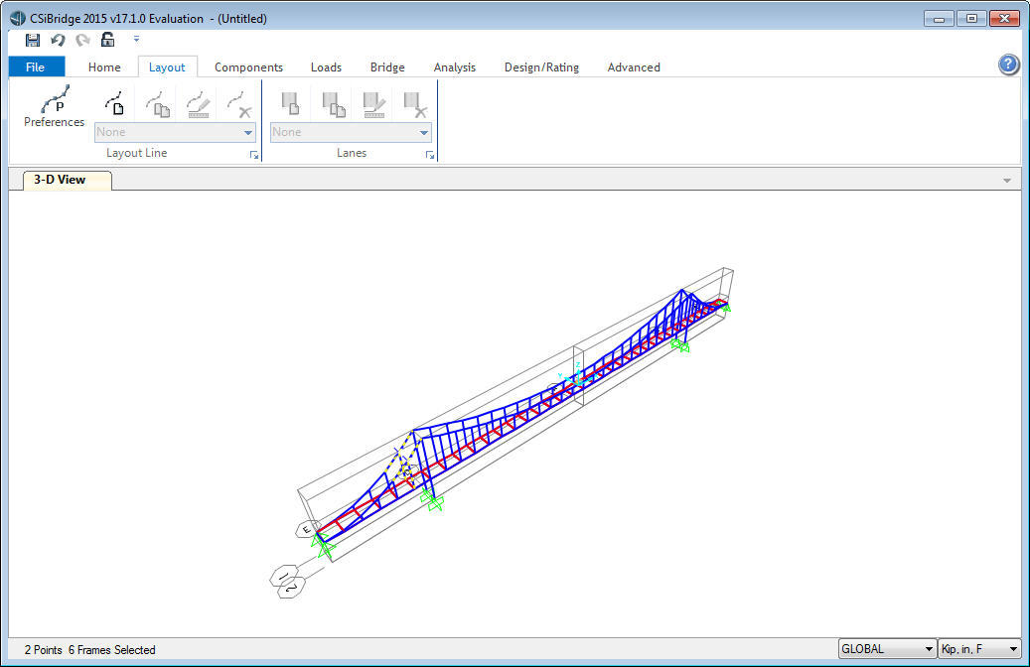Click the CSiBridge application icon in title bar
1030x667 pixels.
click(18, 19)
